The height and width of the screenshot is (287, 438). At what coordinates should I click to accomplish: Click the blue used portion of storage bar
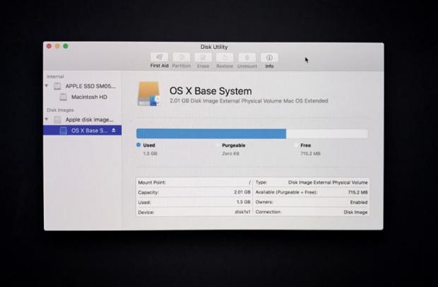[x=211, y=134]
